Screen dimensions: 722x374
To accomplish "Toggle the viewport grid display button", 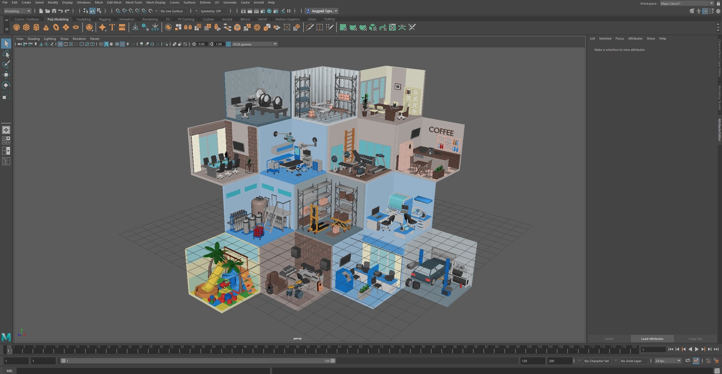I will coord(60,44).
